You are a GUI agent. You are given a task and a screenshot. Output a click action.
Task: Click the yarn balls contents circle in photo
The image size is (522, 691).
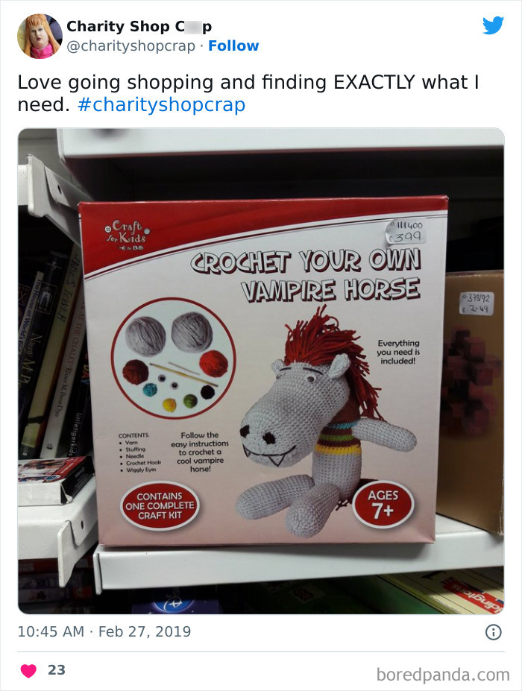[x=173, y=359]
